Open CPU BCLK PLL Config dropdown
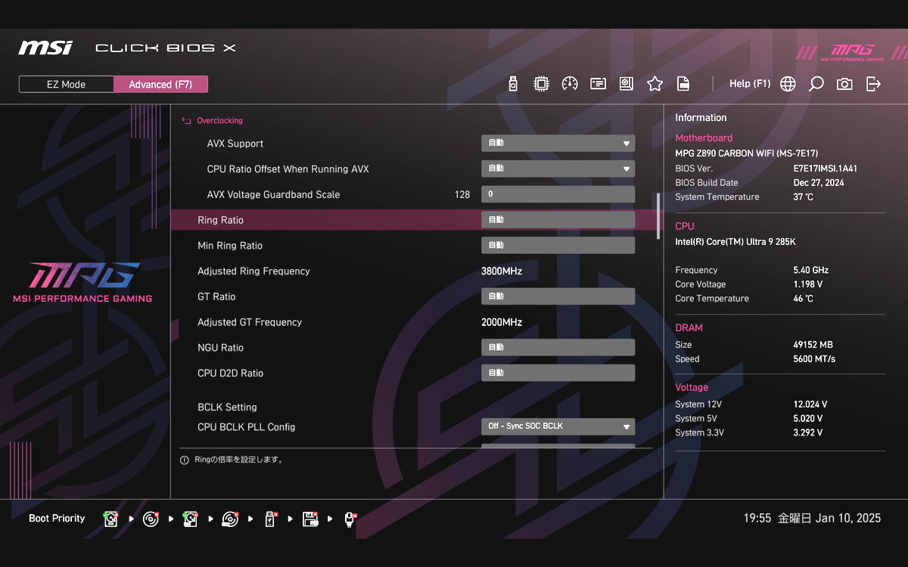 click(558, 426)
